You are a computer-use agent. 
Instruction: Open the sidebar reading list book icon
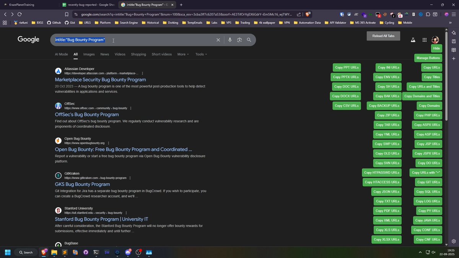pyautogui.click(x=454, y=50)
